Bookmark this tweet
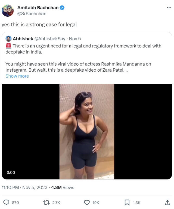Viewport: 174px width, 209px height. (x=127, y=202)
